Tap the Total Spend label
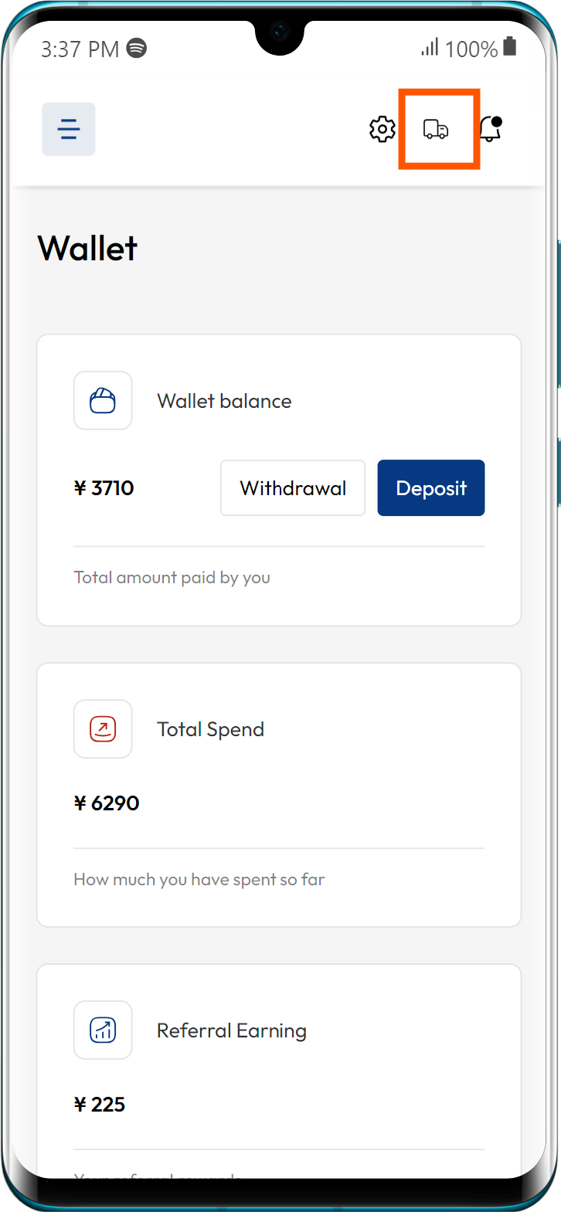Screen dimensions: 561x1212 tap(210, 729)
